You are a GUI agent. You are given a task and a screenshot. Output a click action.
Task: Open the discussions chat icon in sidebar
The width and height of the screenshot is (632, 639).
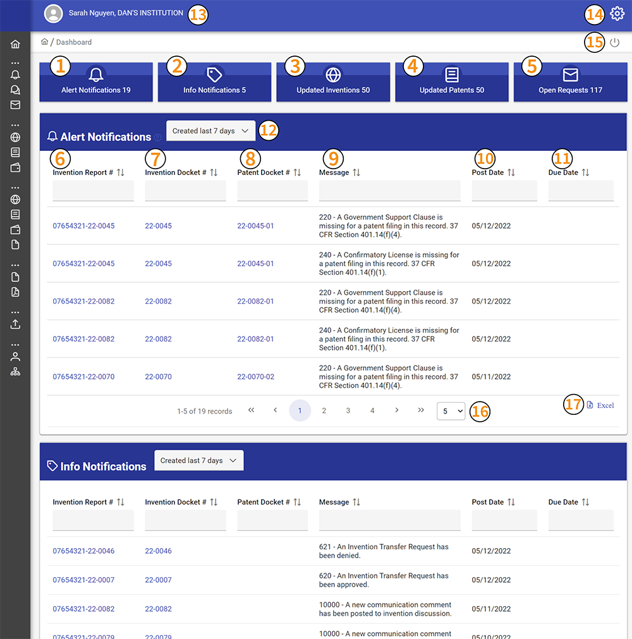coord(15,90)
